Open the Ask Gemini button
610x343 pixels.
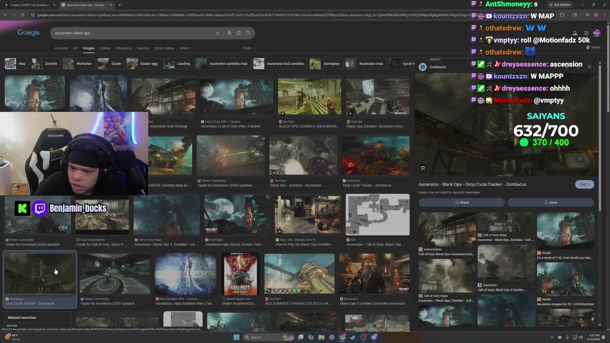click(x=559, y=5)
